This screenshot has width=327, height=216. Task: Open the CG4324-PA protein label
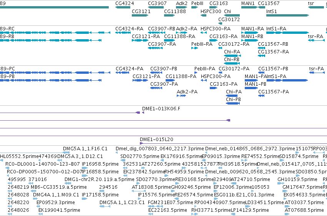click(129, 69)
